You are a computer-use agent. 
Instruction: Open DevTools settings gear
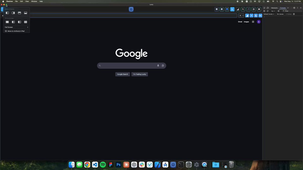coord(294,8)
